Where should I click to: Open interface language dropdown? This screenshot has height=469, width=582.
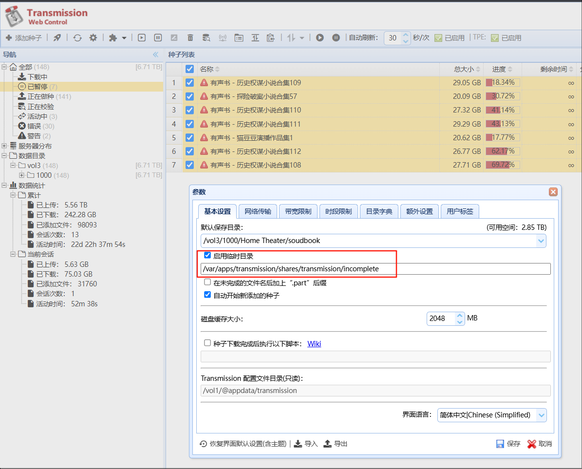click(542, 415)
